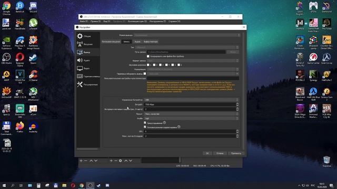This screenshot has height=189, width=337.
Task: Remove scene with the leftmost minus icon
Action: coord(85,161)
